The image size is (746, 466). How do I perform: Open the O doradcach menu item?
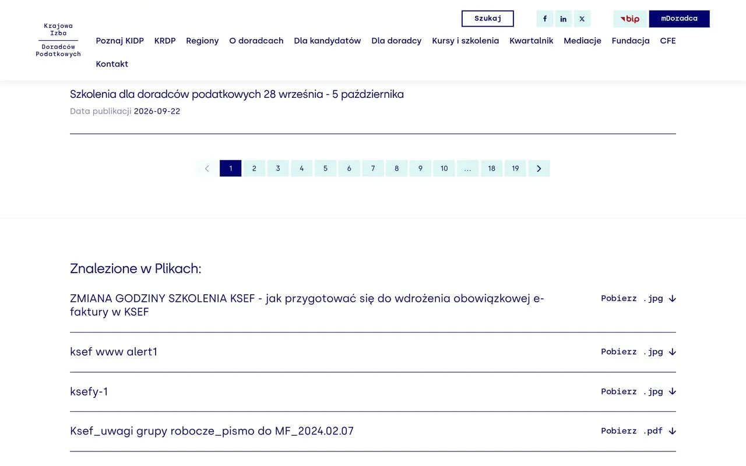tap(256, 41)
